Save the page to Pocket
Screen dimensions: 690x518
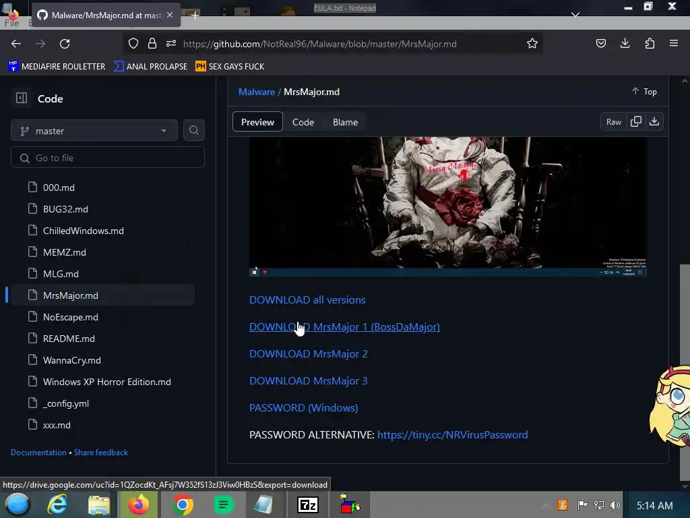point(601,43)
